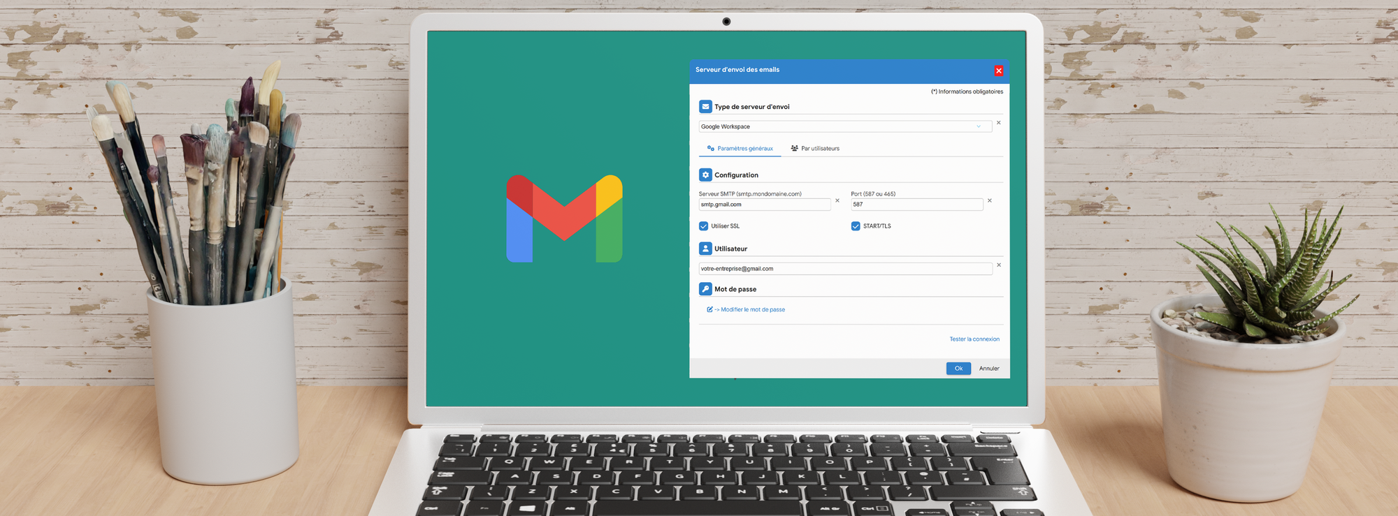
Task: Click the person icon next to Utilisateur
Action: coord(705,249)
